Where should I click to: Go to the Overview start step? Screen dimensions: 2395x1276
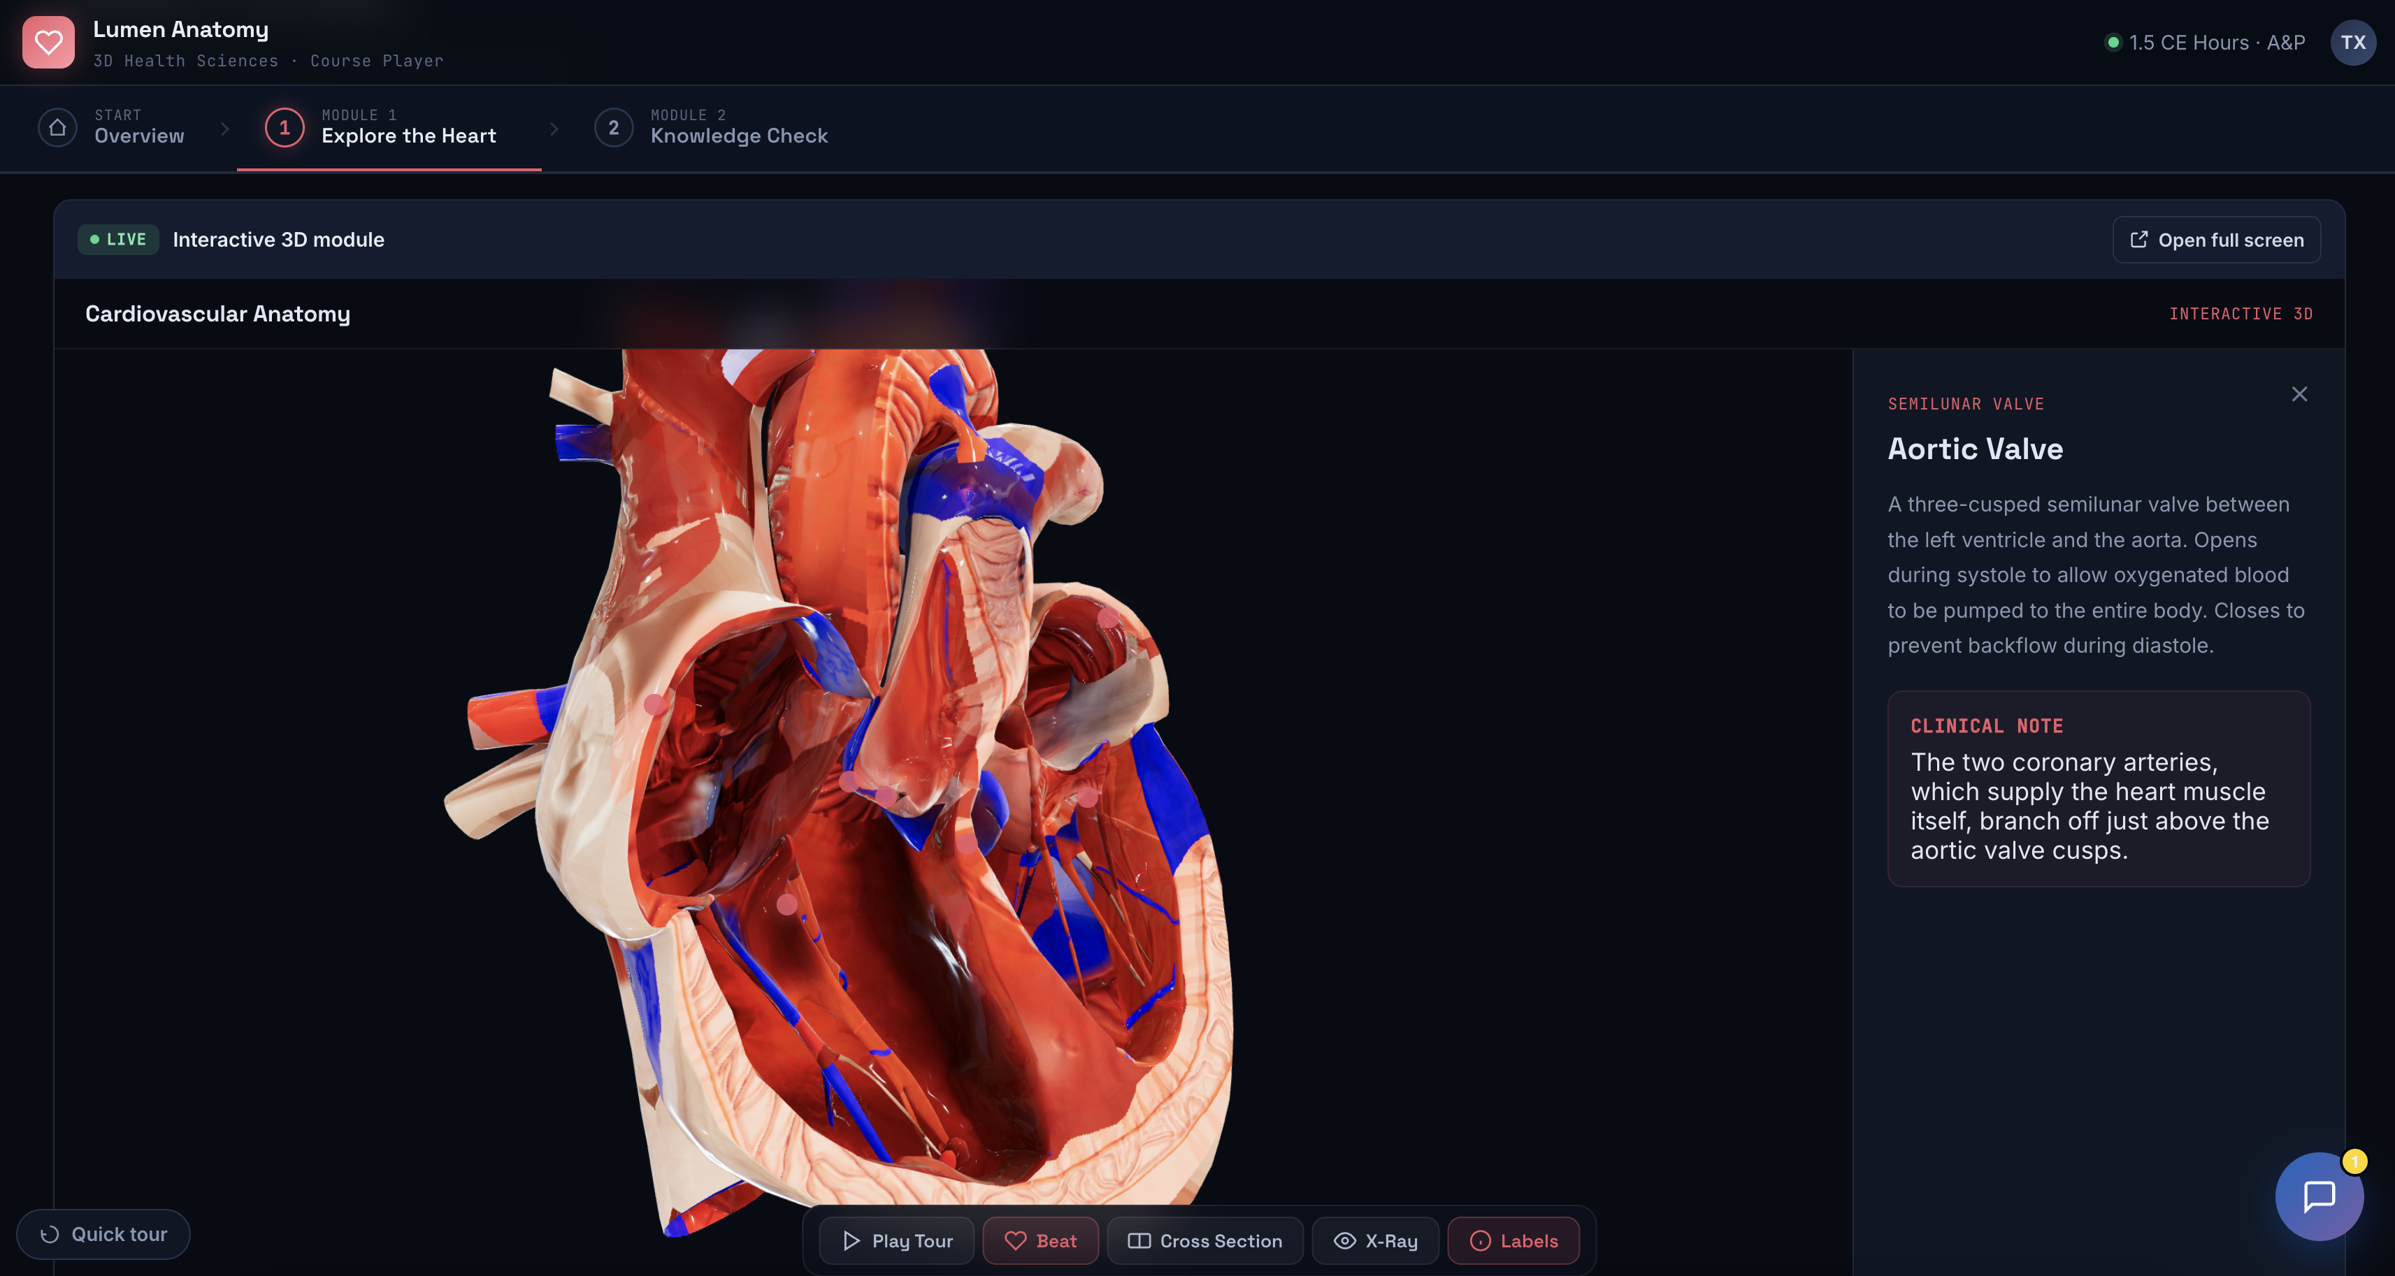113,127
